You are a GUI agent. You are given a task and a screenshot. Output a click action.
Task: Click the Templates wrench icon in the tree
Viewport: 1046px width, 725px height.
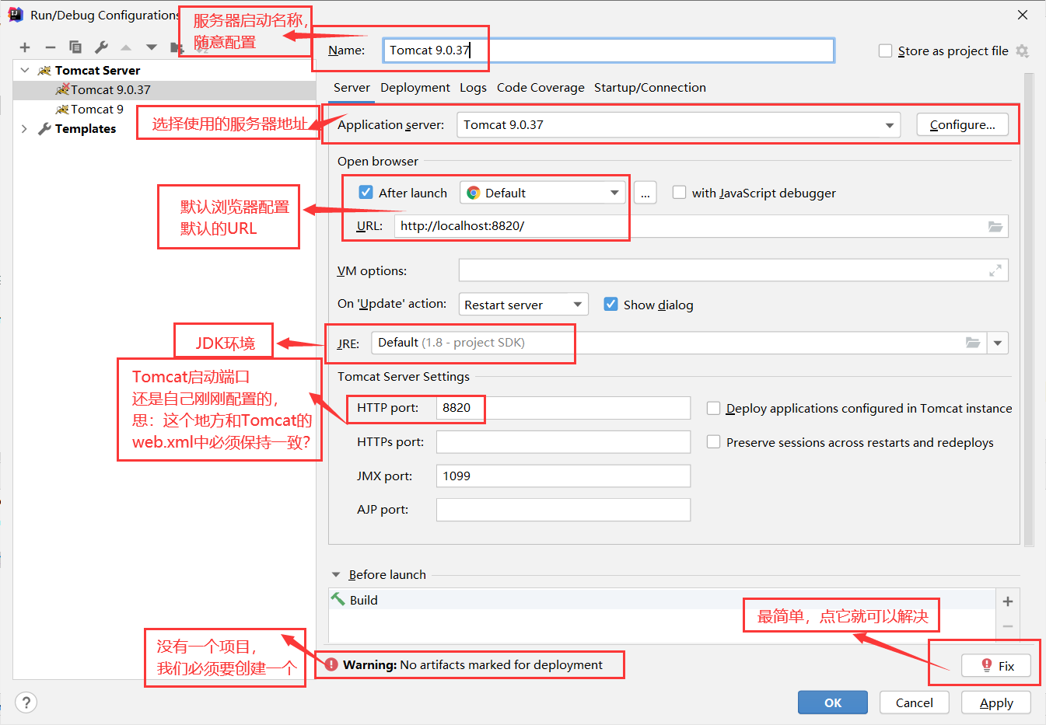[x=44, y=129]
